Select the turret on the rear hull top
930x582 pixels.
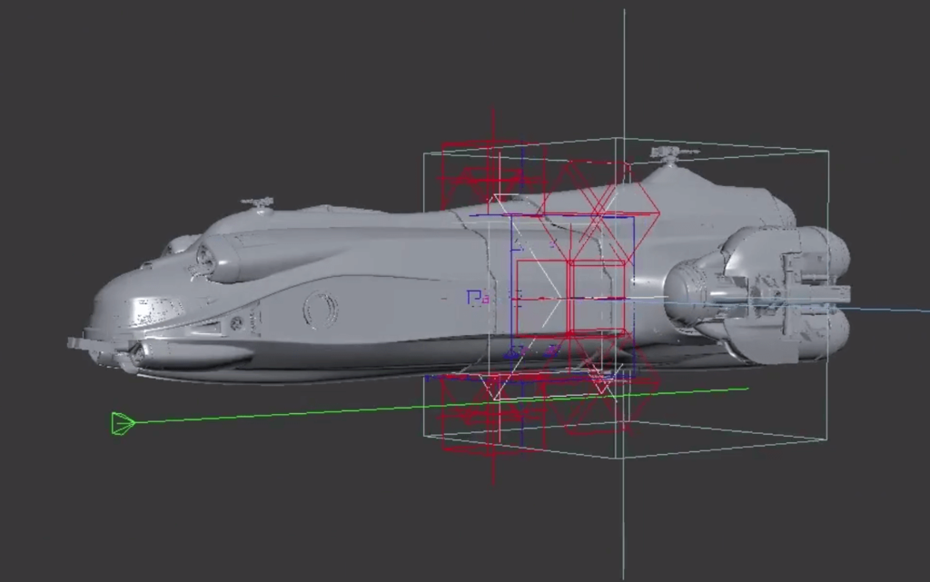click(x=671, y=154)
